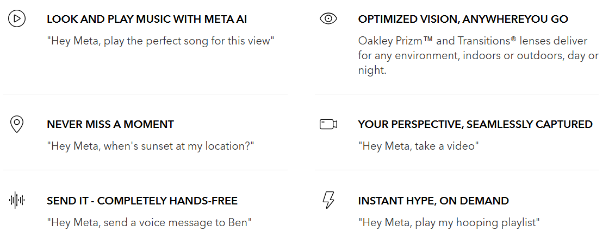The image size is (615, 250).
Task: Click the location pin icon
Action: coord(17,124)
